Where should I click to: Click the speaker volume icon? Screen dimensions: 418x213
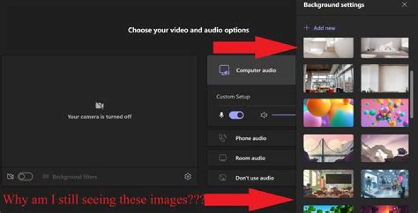264,115
